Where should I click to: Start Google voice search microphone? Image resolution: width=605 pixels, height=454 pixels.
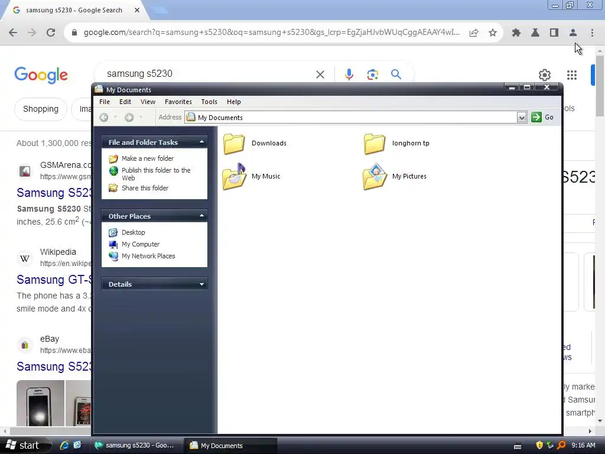tap(349, 74)
